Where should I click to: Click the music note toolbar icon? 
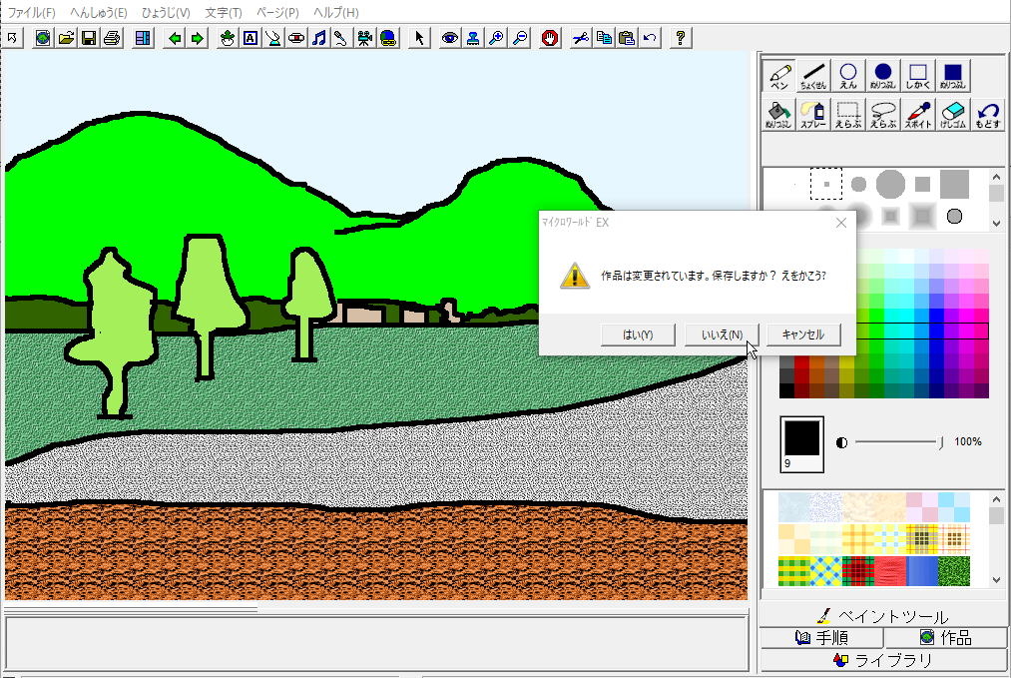(x=318, y=38)
